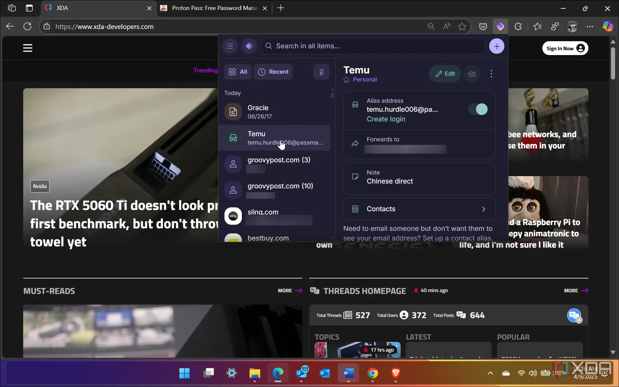Switch to the Recent items filter
Screen dimensions: 619x387
click(x=273, y=72)
